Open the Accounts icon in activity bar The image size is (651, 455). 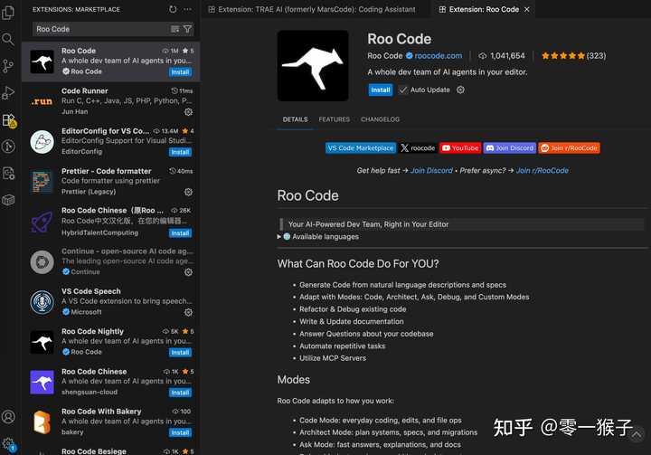pyautogui.click(x=8, y=416)
